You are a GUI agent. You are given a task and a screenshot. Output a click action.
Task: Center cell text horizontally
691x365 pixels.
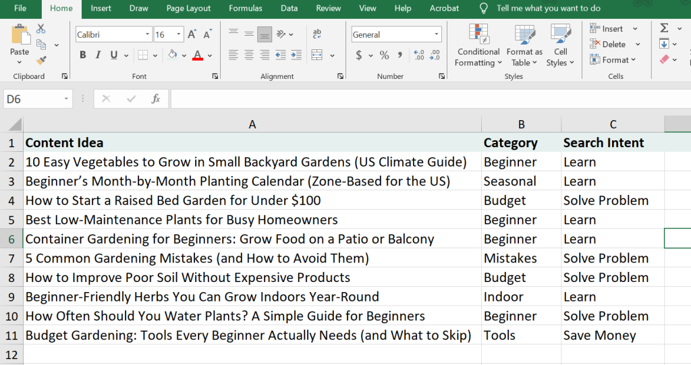tap(249, 55)
